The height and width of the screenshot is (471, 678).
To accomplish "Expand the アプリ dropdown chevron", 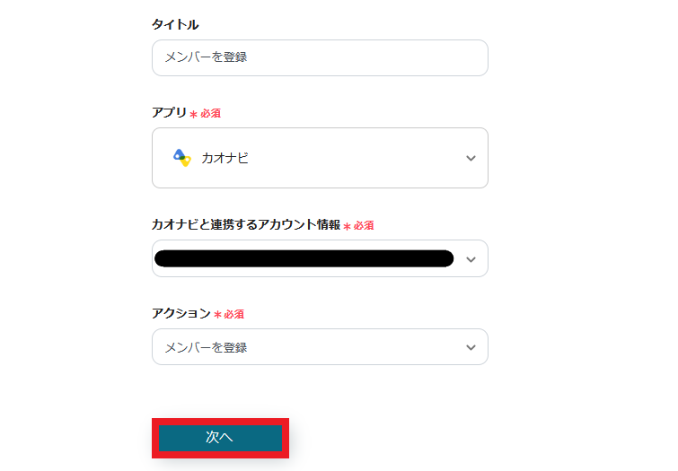I will coord(471,159).
